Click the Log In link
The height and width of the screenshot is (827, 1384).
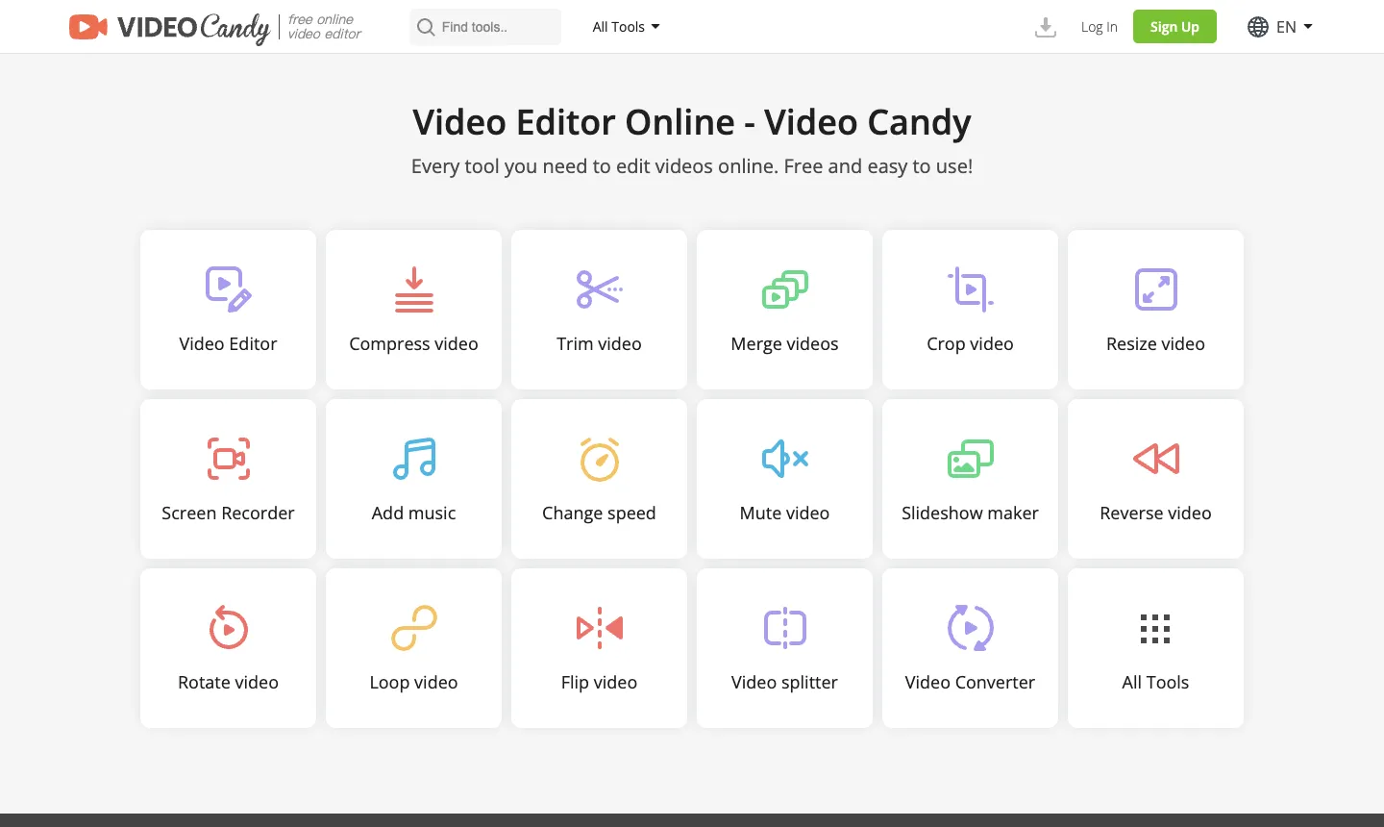click(x=1100, y=27)
